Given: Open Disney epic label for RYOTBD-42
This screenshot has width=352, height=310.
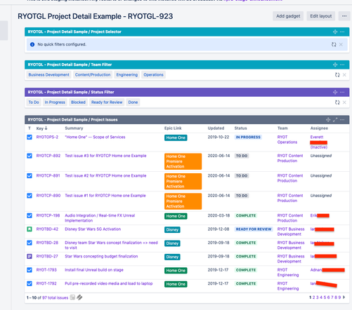Looking at the screenshot, I should 172,230.
